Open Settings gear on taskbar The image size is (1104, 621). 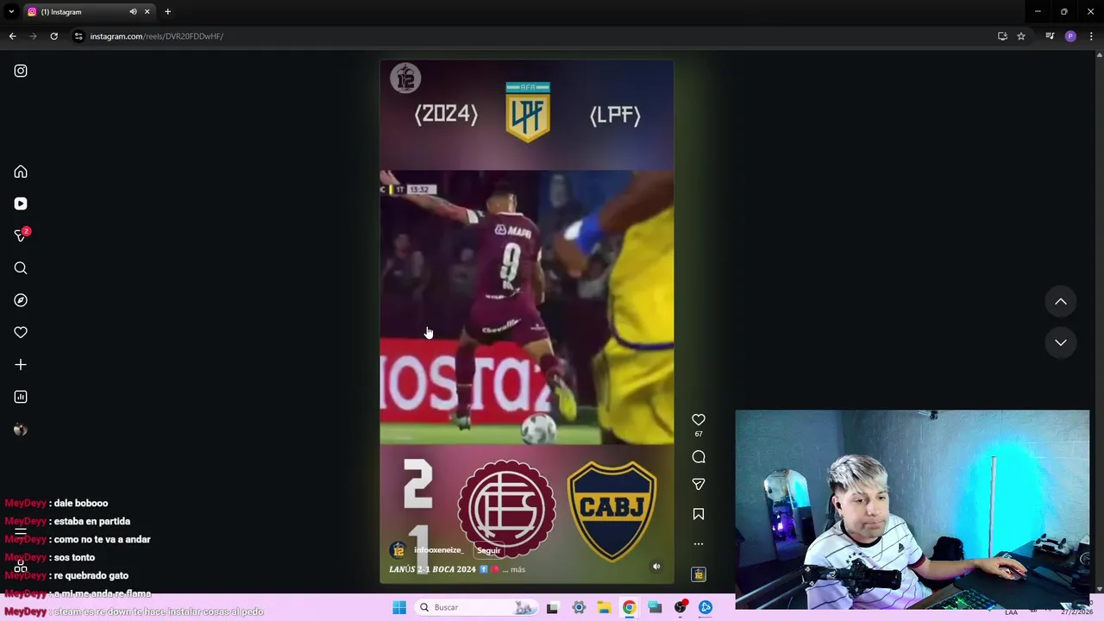[579, 607]
